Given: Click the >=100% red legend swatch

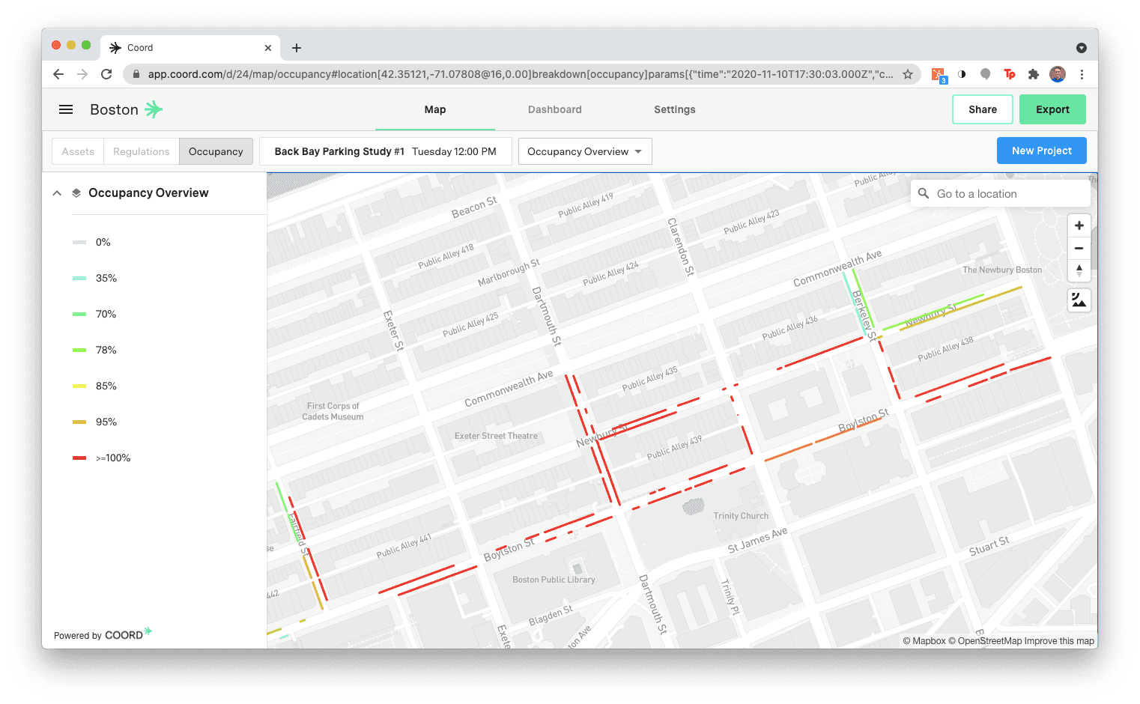Looking at the screenshot, I should (x=79, y=458).
